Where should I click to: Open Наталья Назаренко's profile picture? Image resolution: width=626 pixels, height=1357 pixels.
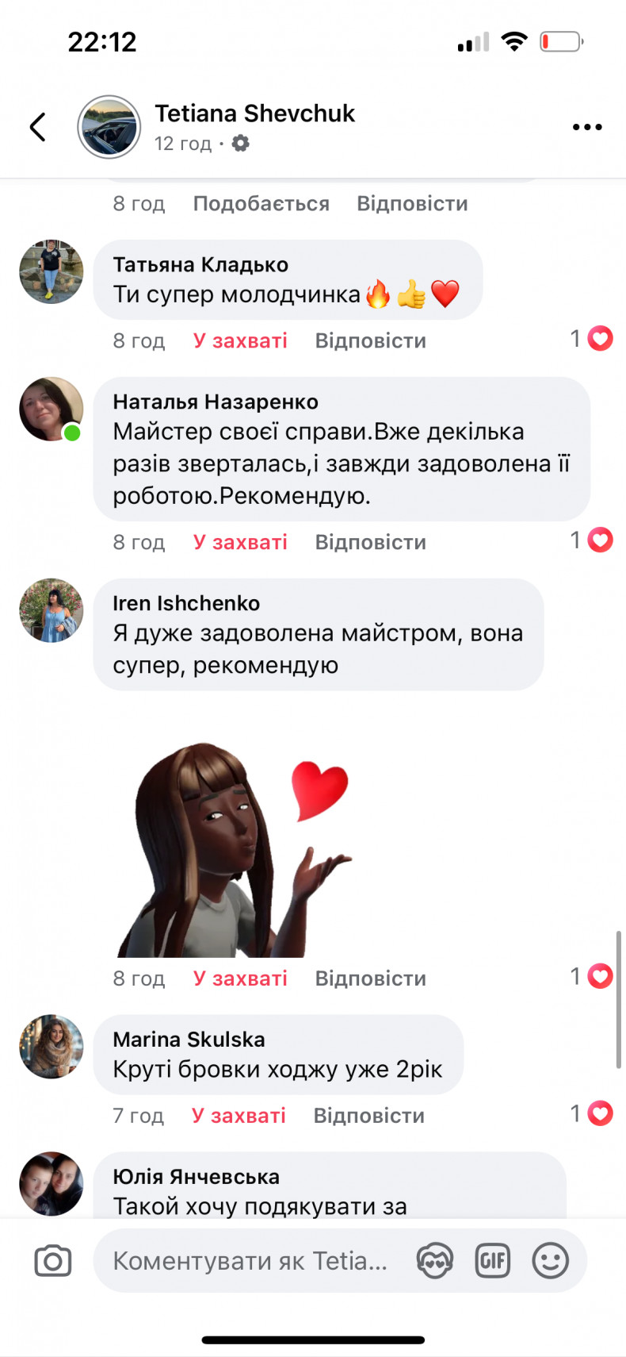click(x=52, y=409)
